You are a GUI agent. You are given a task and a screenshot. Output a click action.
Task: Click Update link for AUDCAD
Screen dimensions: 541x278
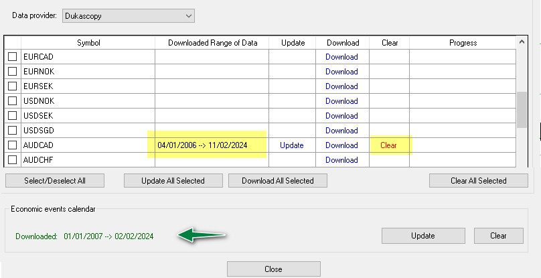pyautogui.click(x=291, y=145)
